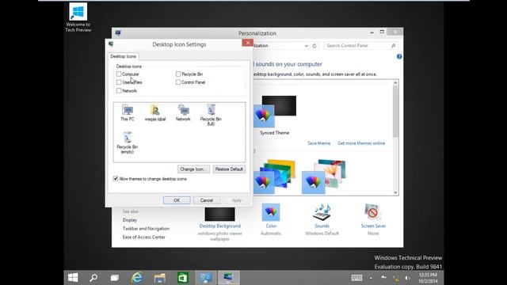507x285 pixels.
Task: Select the Windows default theme thumbnail
Action: [x=274, y=177]
